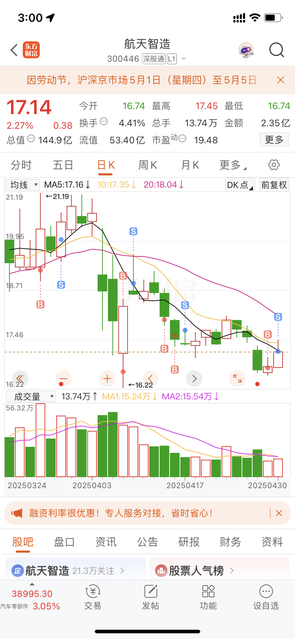Tap the megaphone icon in promo banner
Image resolution: width=295 pixels, height=639 pixels.
click(x=17, y=513)
